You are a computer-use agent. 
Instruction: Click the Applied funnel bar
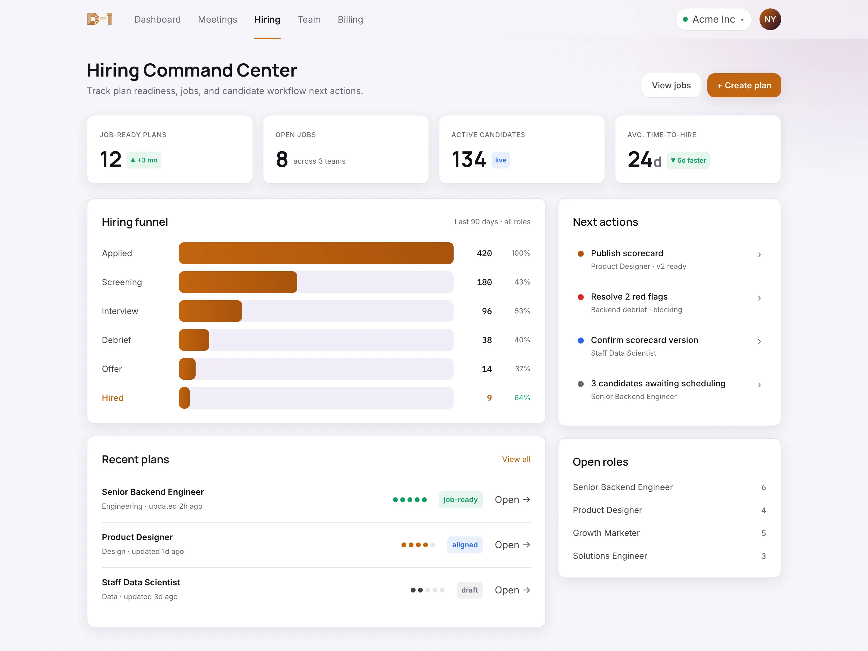pos(316,253)
